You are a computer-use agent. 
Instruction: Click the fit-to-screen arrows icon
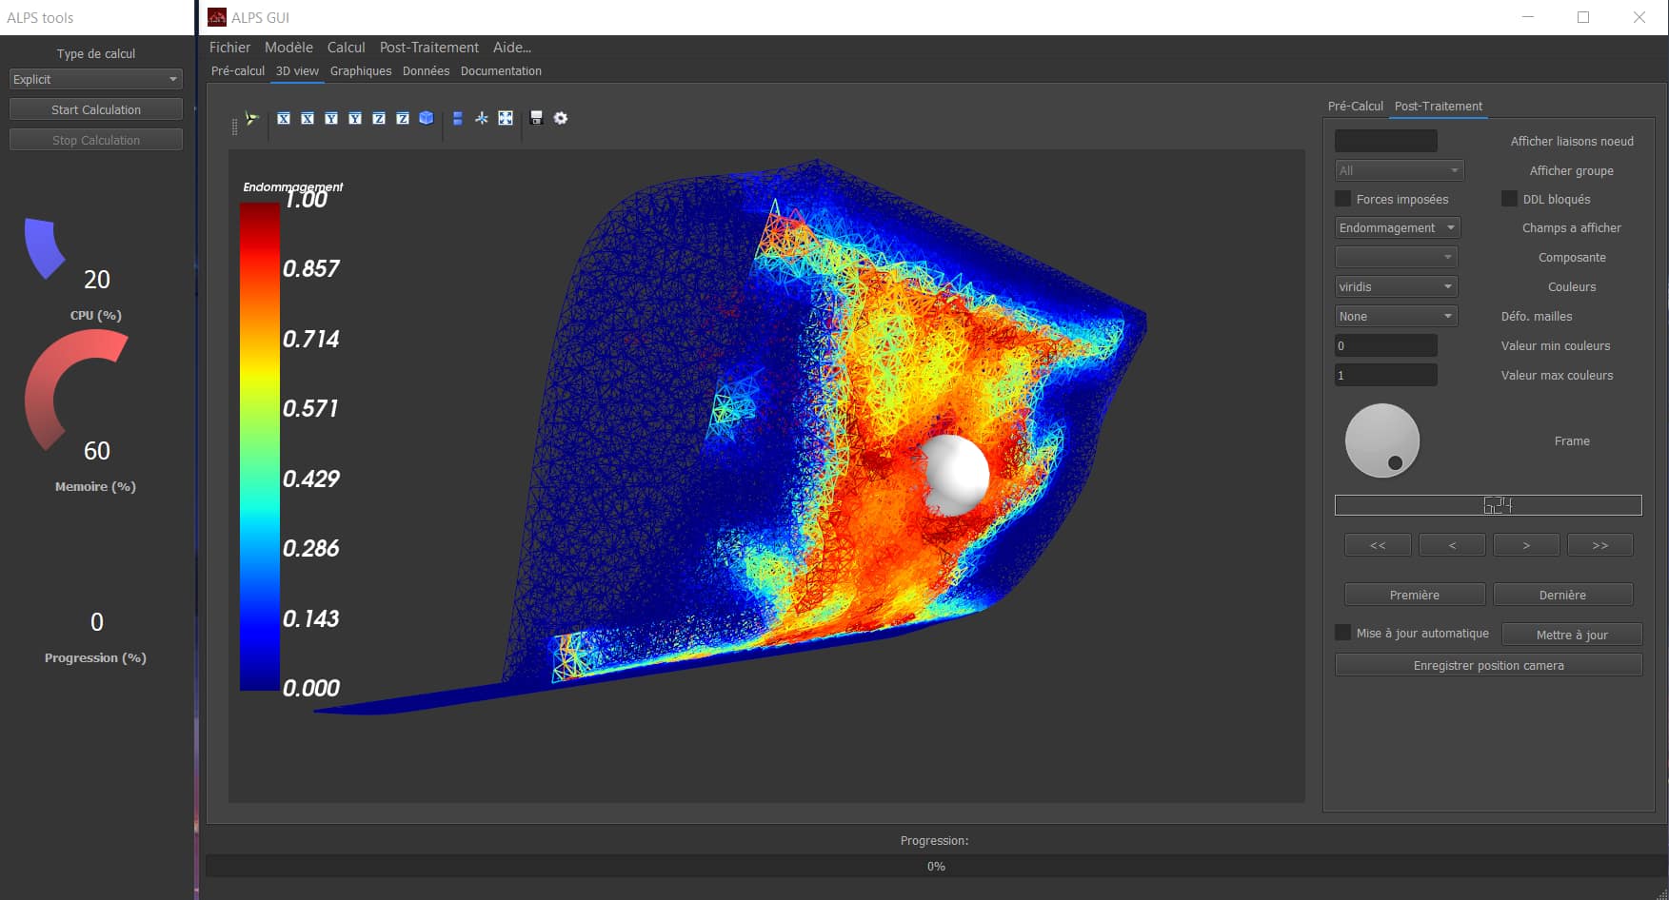(x=506, y=118)
